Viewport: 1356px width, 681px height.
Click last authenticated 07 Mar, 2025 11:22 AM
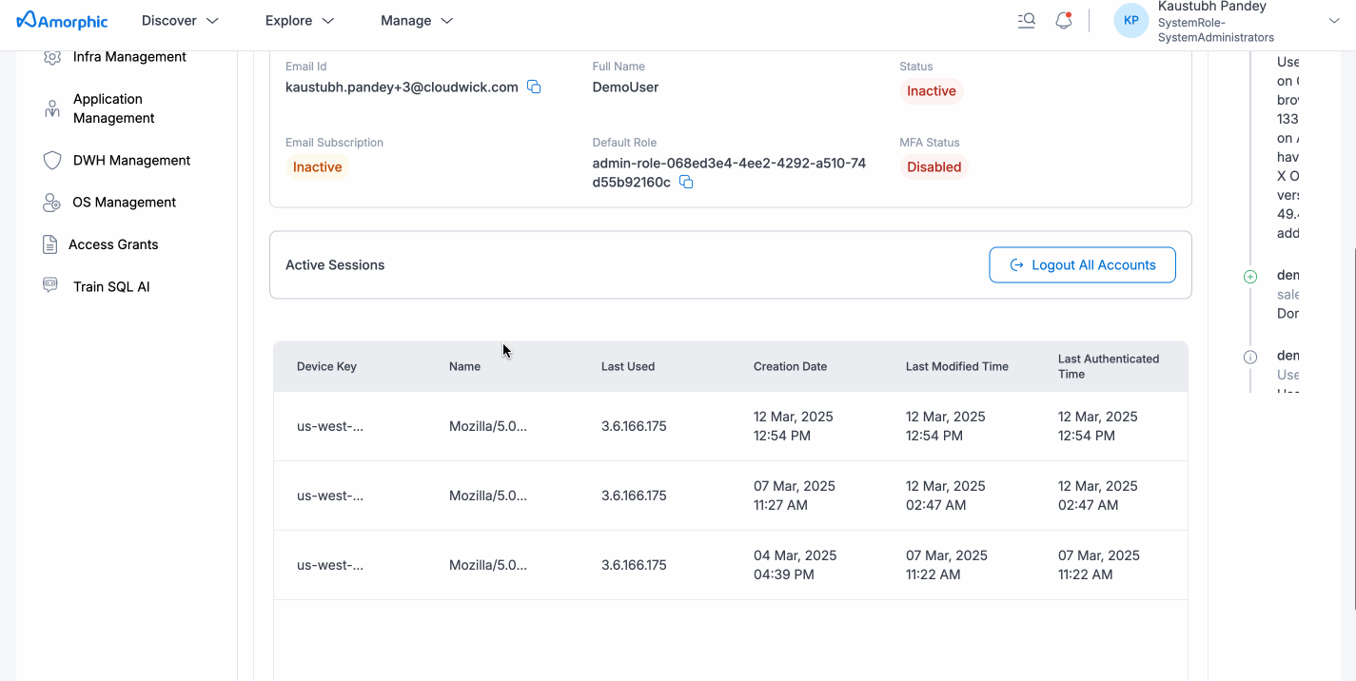(1099, 565)
